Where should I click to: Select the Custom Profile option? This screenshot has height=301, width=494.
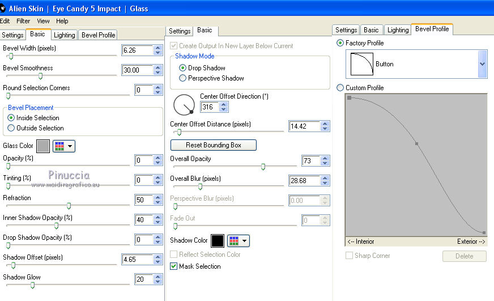pyautogui.click(x=360, y=88)
